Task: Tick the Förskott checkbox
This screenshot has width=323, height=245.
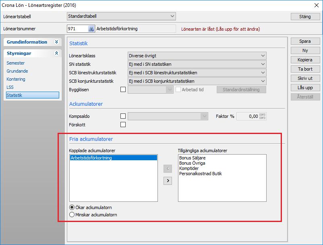Action: [x=123, y=125]
